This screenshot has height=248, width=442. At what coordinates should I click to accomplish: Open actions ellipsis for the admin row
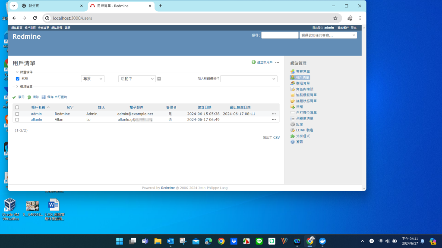[274, 114]
